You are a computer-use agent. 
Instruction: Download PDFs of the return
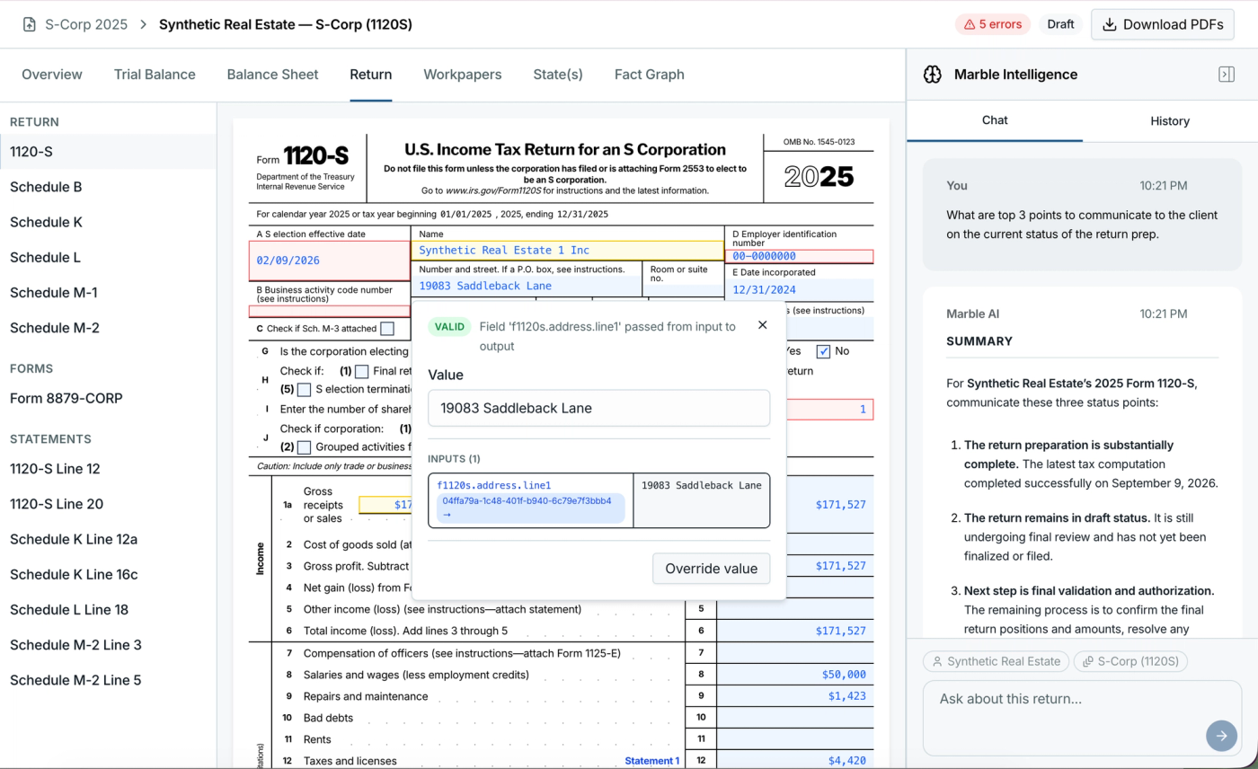1163,24
